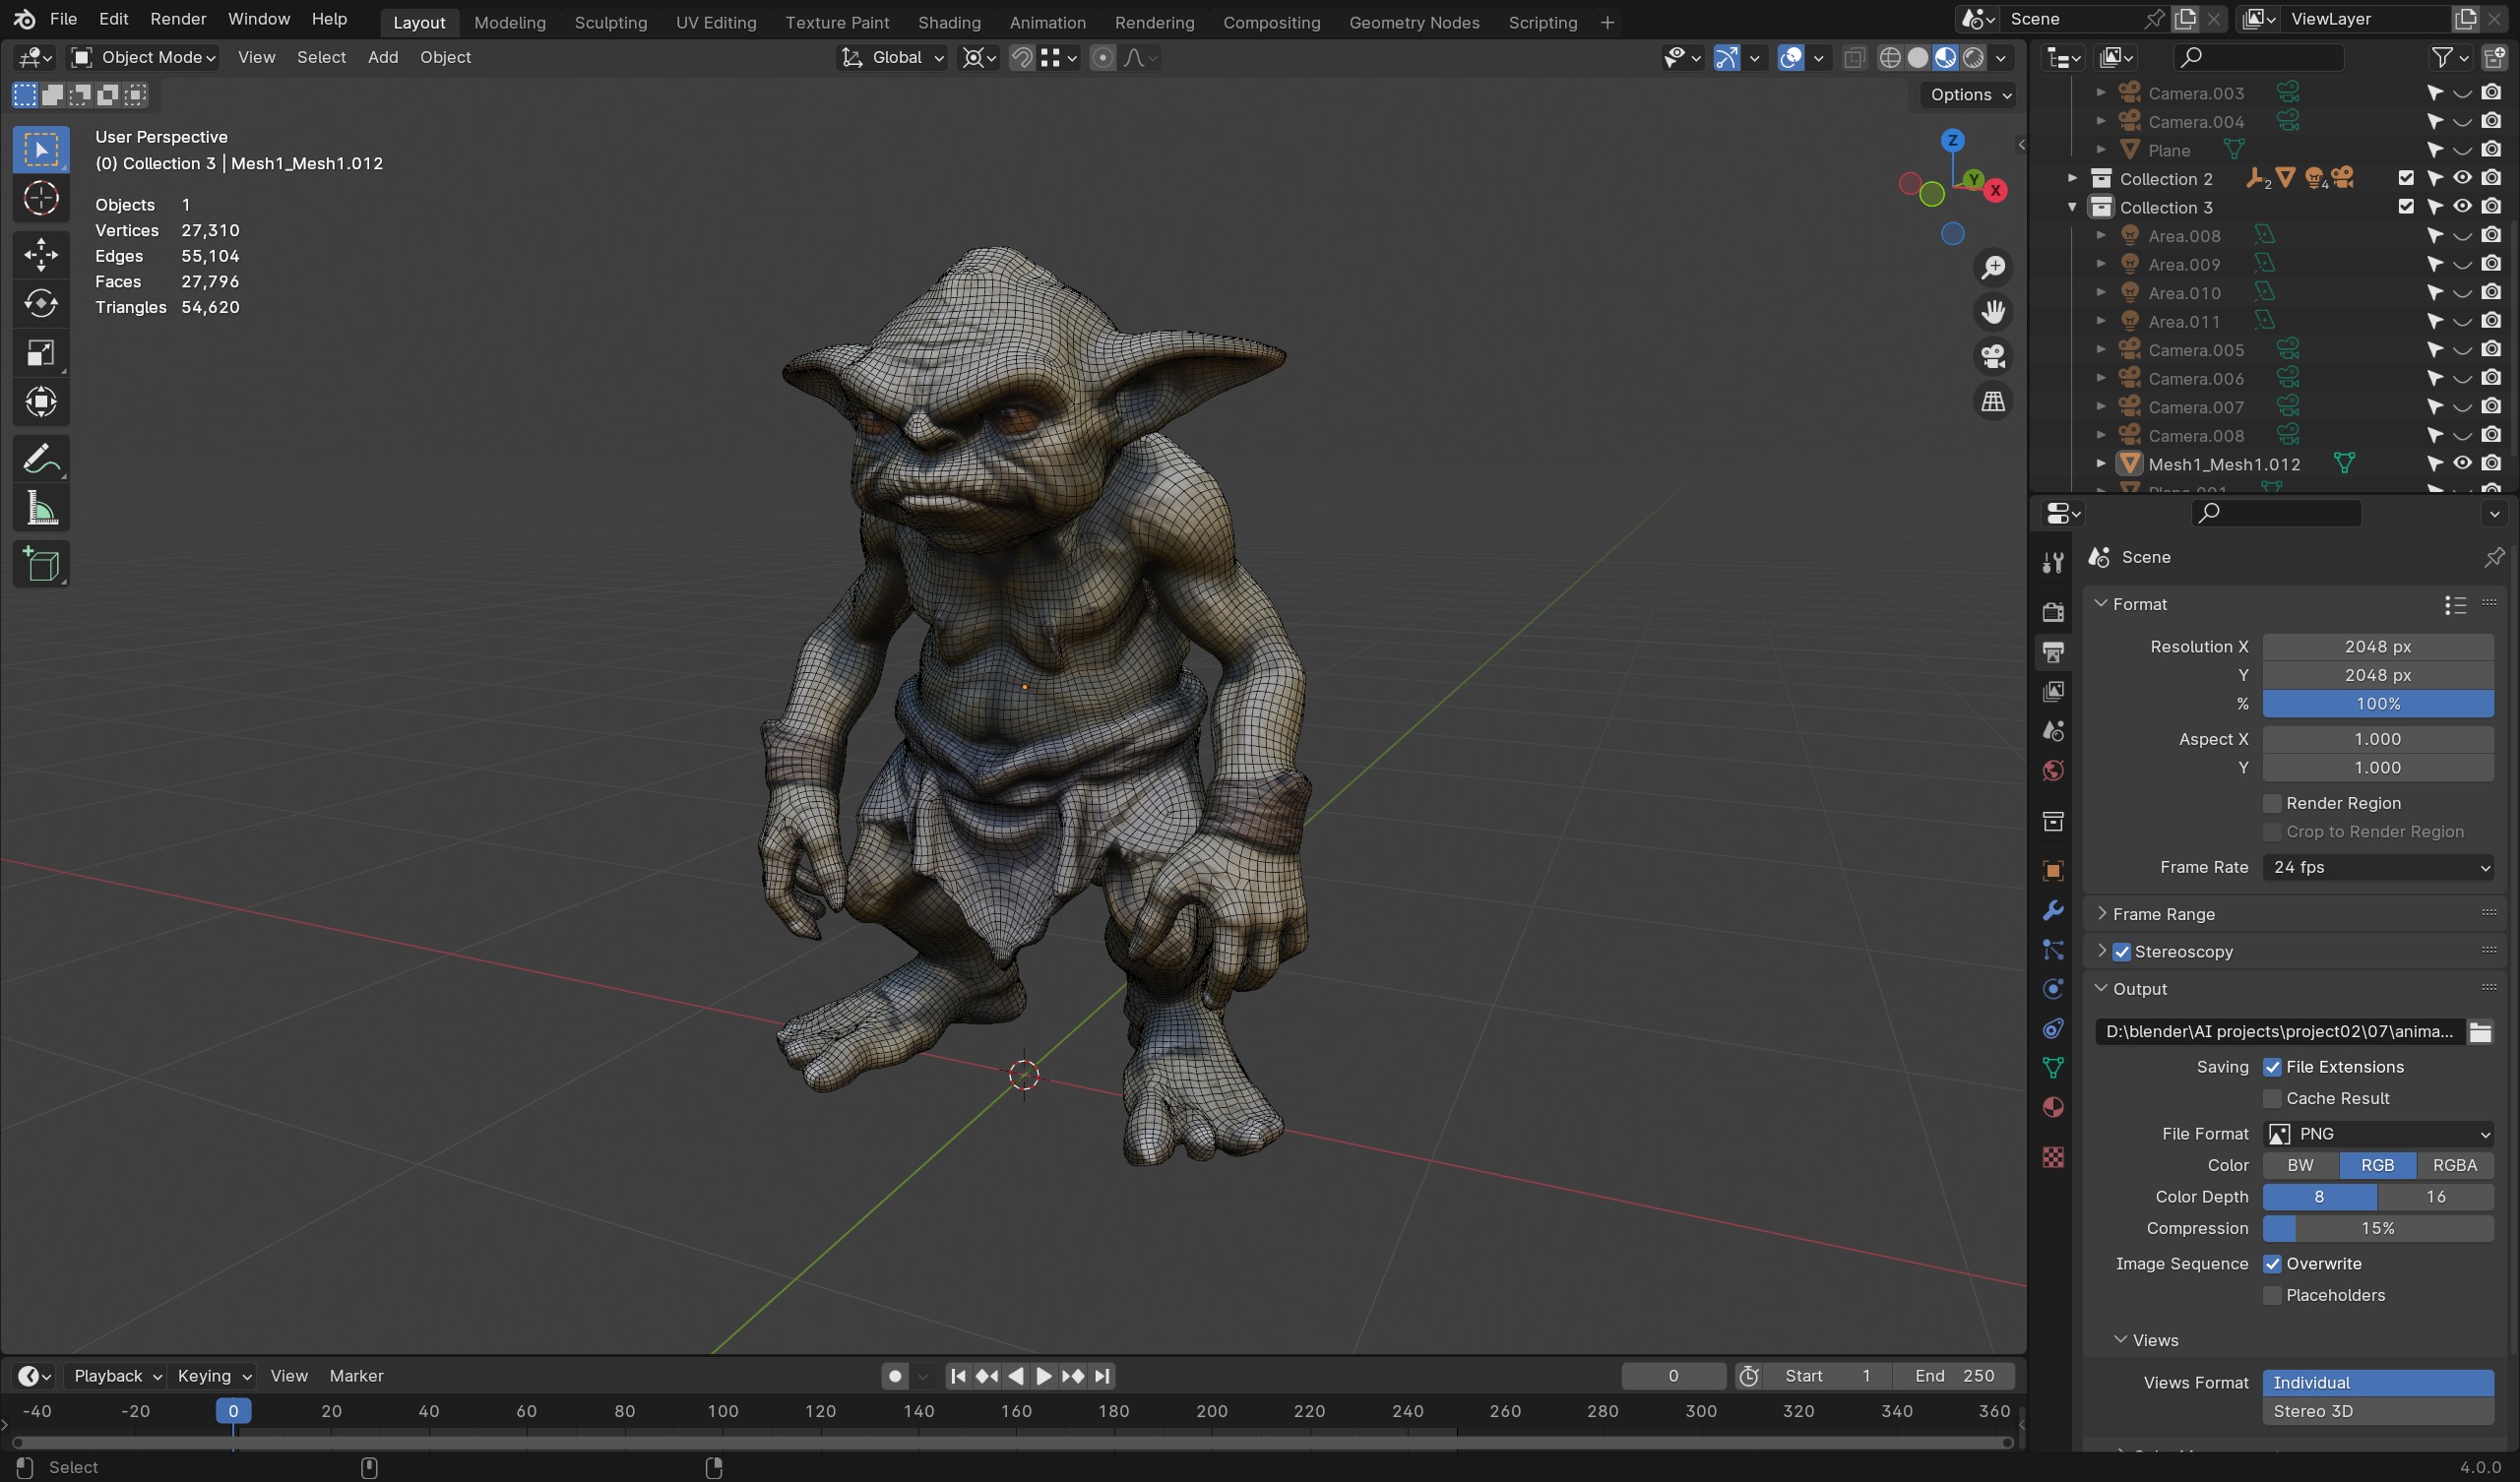Switch to rendered viewport shading
Image resolution: width=2520 pixels, height=1482 pixels.
click(1973, 58)
